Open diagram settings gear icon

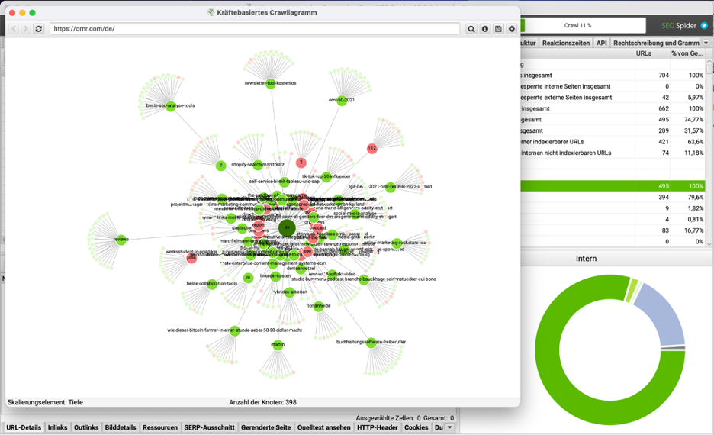512,29
